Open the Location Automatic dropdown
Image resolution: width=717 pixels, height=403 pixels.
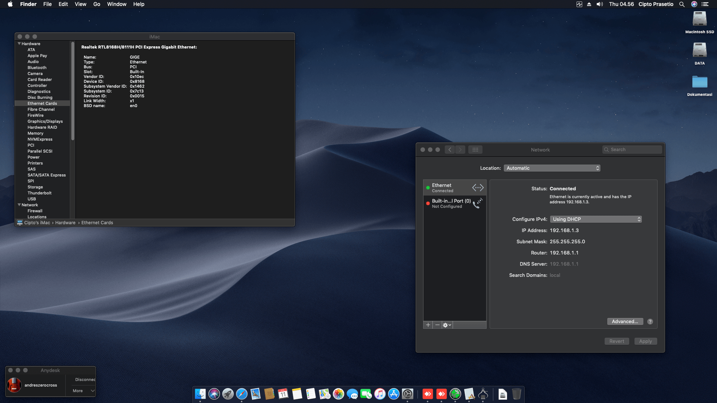coord(552,168)
